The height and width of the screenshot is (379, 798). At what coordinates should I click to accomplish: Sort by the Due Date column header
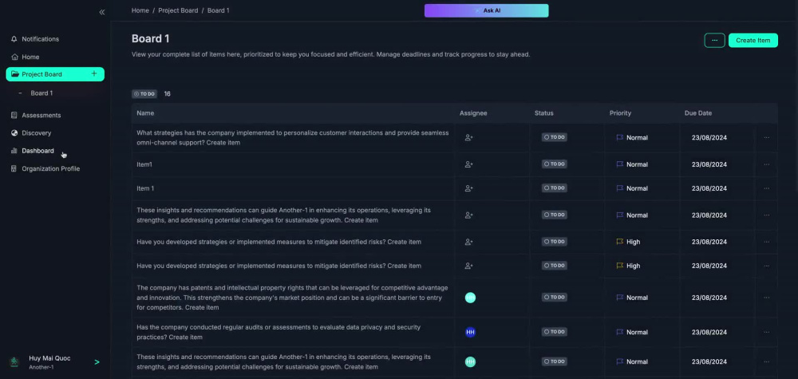tap(698, 113)
